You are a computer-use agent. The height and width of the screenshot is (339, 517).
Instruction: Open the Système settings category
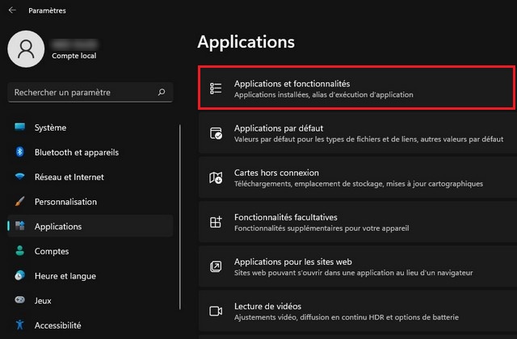click(90, 128)
